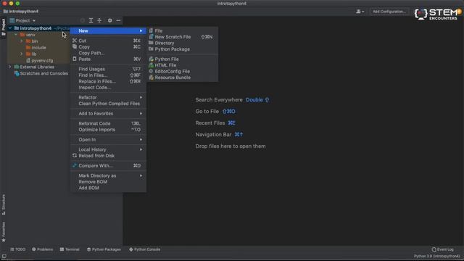Open the user account dropdown icon

point(360,12)
